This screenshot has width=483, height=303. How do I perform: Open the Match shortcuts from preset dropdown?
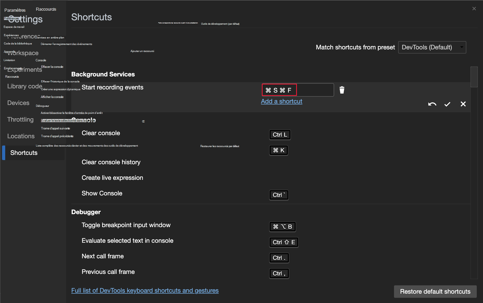point(432,47)
